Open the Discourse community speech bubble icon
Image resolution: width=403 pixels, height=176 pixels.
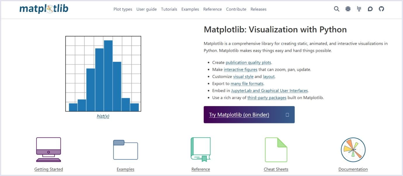[x=370, y=9]
